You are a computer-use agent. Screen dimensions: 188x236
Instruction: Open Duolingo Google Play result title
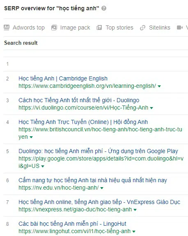(x=98, y=151)
